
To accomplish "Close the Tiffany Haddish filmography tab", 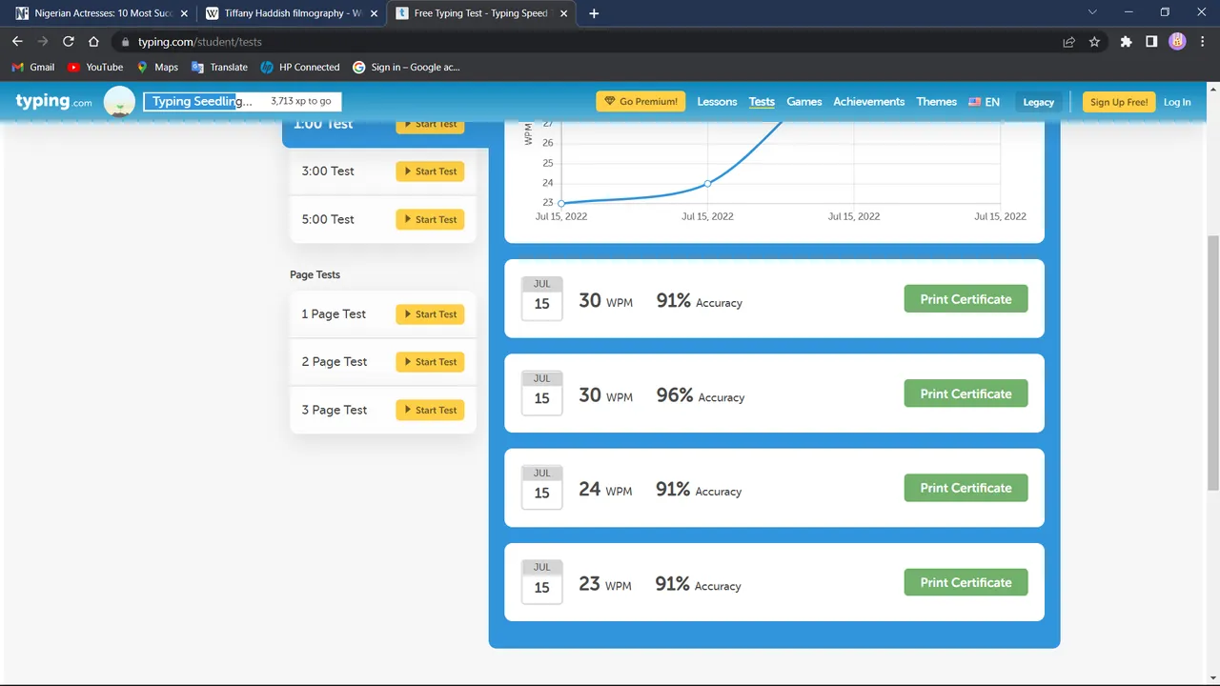I will tap(373, 13).
